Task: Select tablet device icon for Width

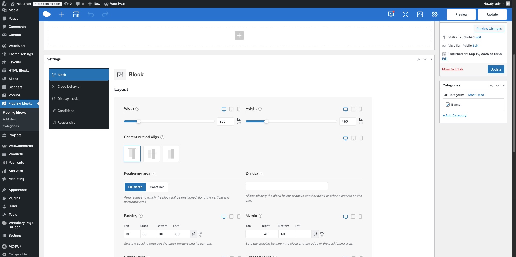Action: point(231,109)
